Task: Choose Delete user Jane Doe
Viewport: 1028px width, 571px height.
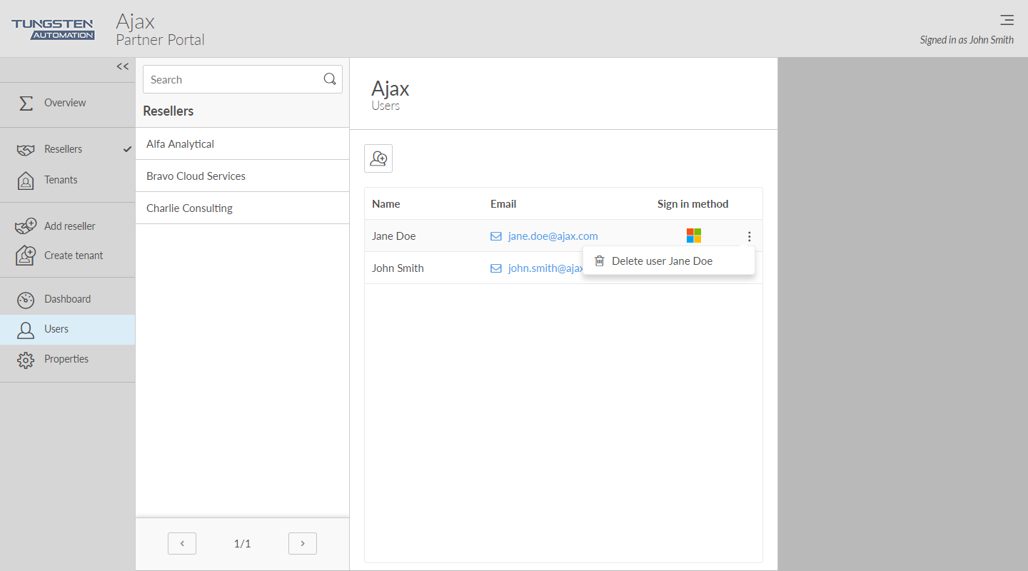Action: (x=662, y=261)
